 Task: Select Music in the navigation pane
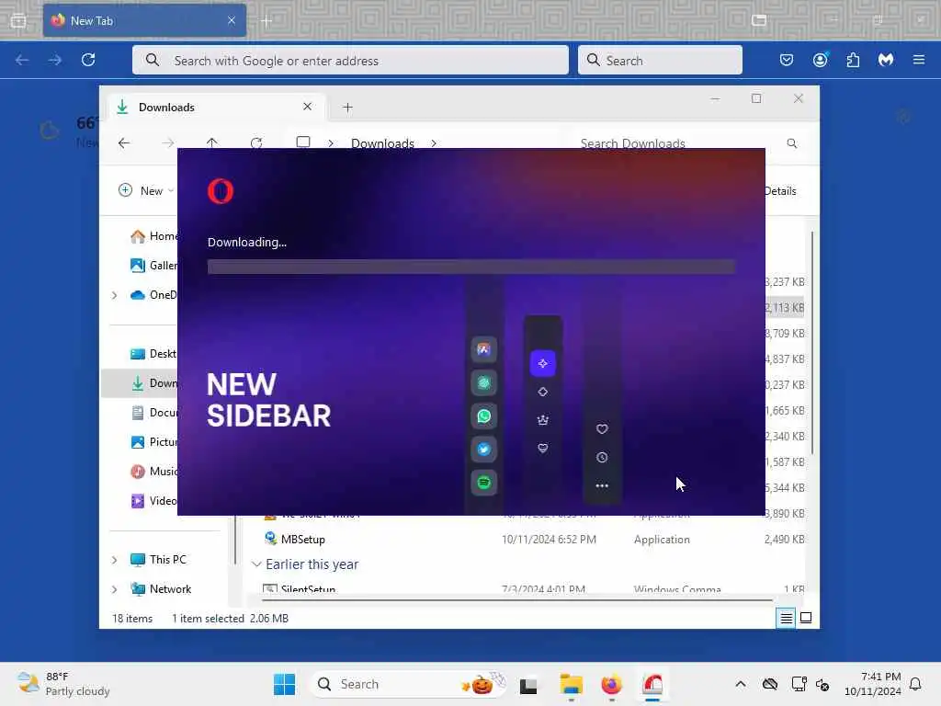point(153,472)
